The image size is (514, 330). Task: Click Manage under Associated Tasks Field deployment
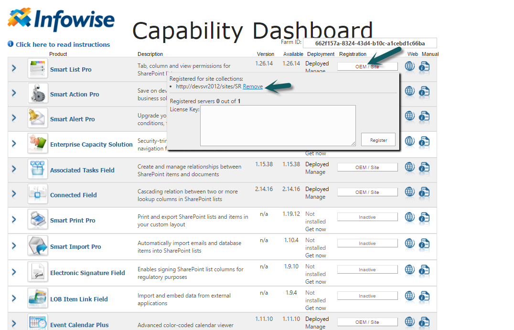point(315,172)
